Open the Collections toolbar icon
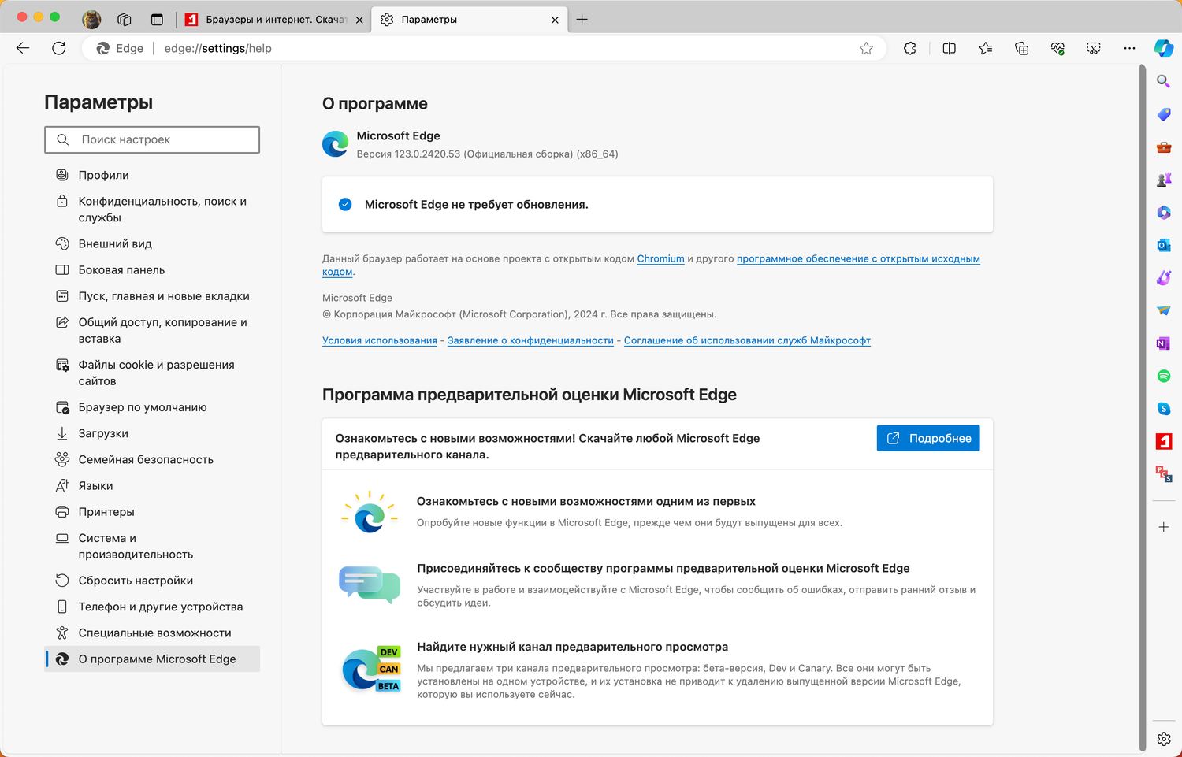This screenshot has height=757, width=1182. click(1022, 48)
